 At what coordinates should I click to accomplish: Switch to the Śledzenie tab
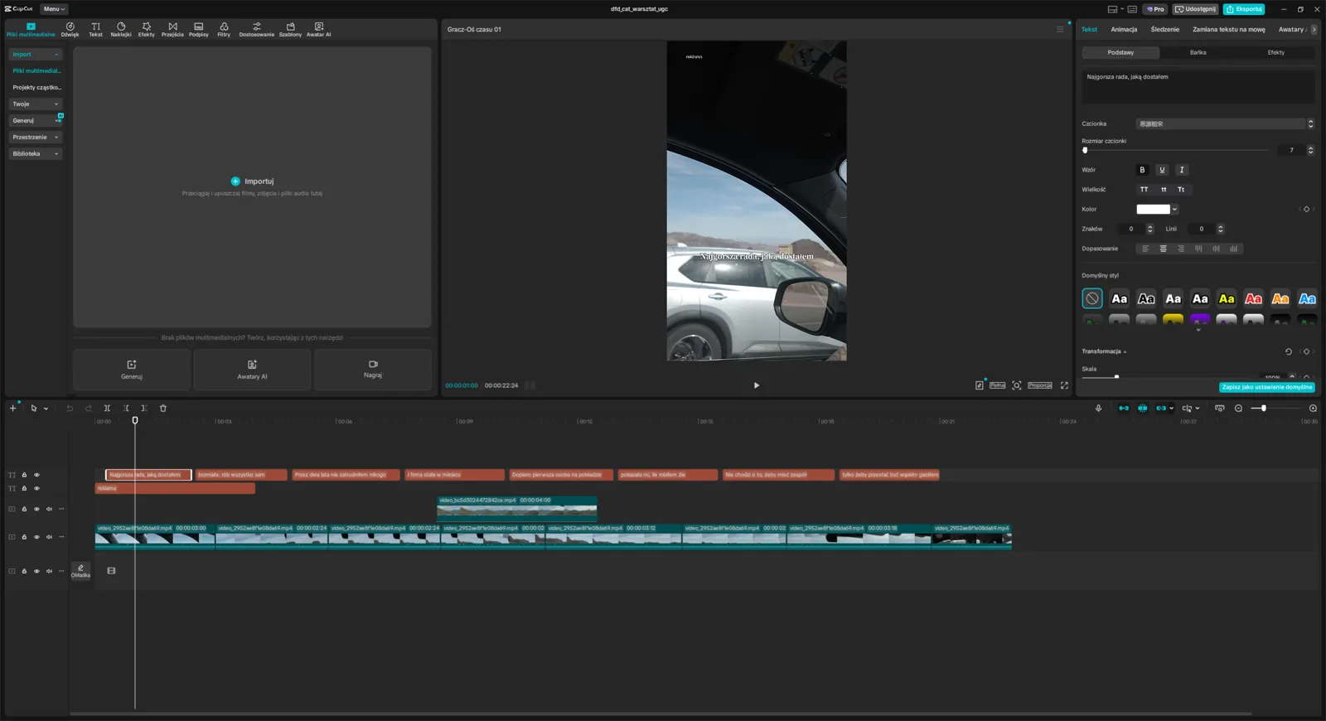(x=1164, y=30)
